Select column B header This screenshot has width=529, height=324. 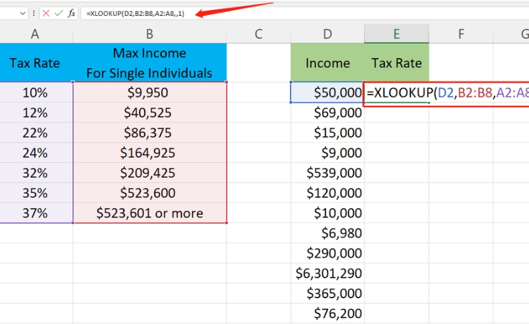pyautogui.click(x=149, y=34)
